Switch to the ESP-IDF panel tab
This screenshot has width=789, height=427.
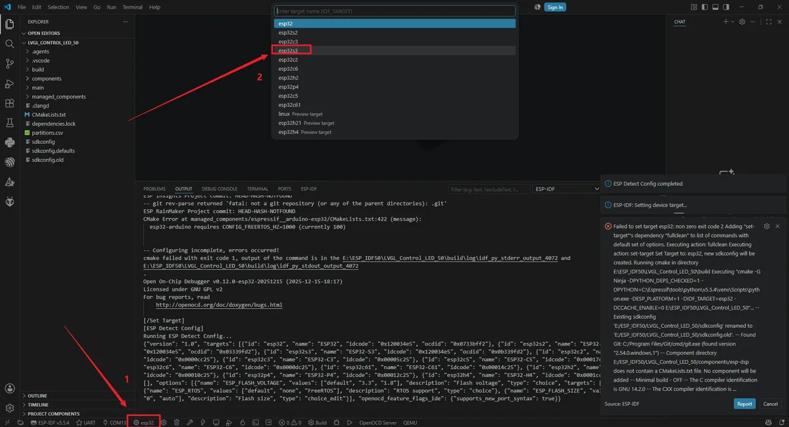pyautogui.click(x=309, y=189)
